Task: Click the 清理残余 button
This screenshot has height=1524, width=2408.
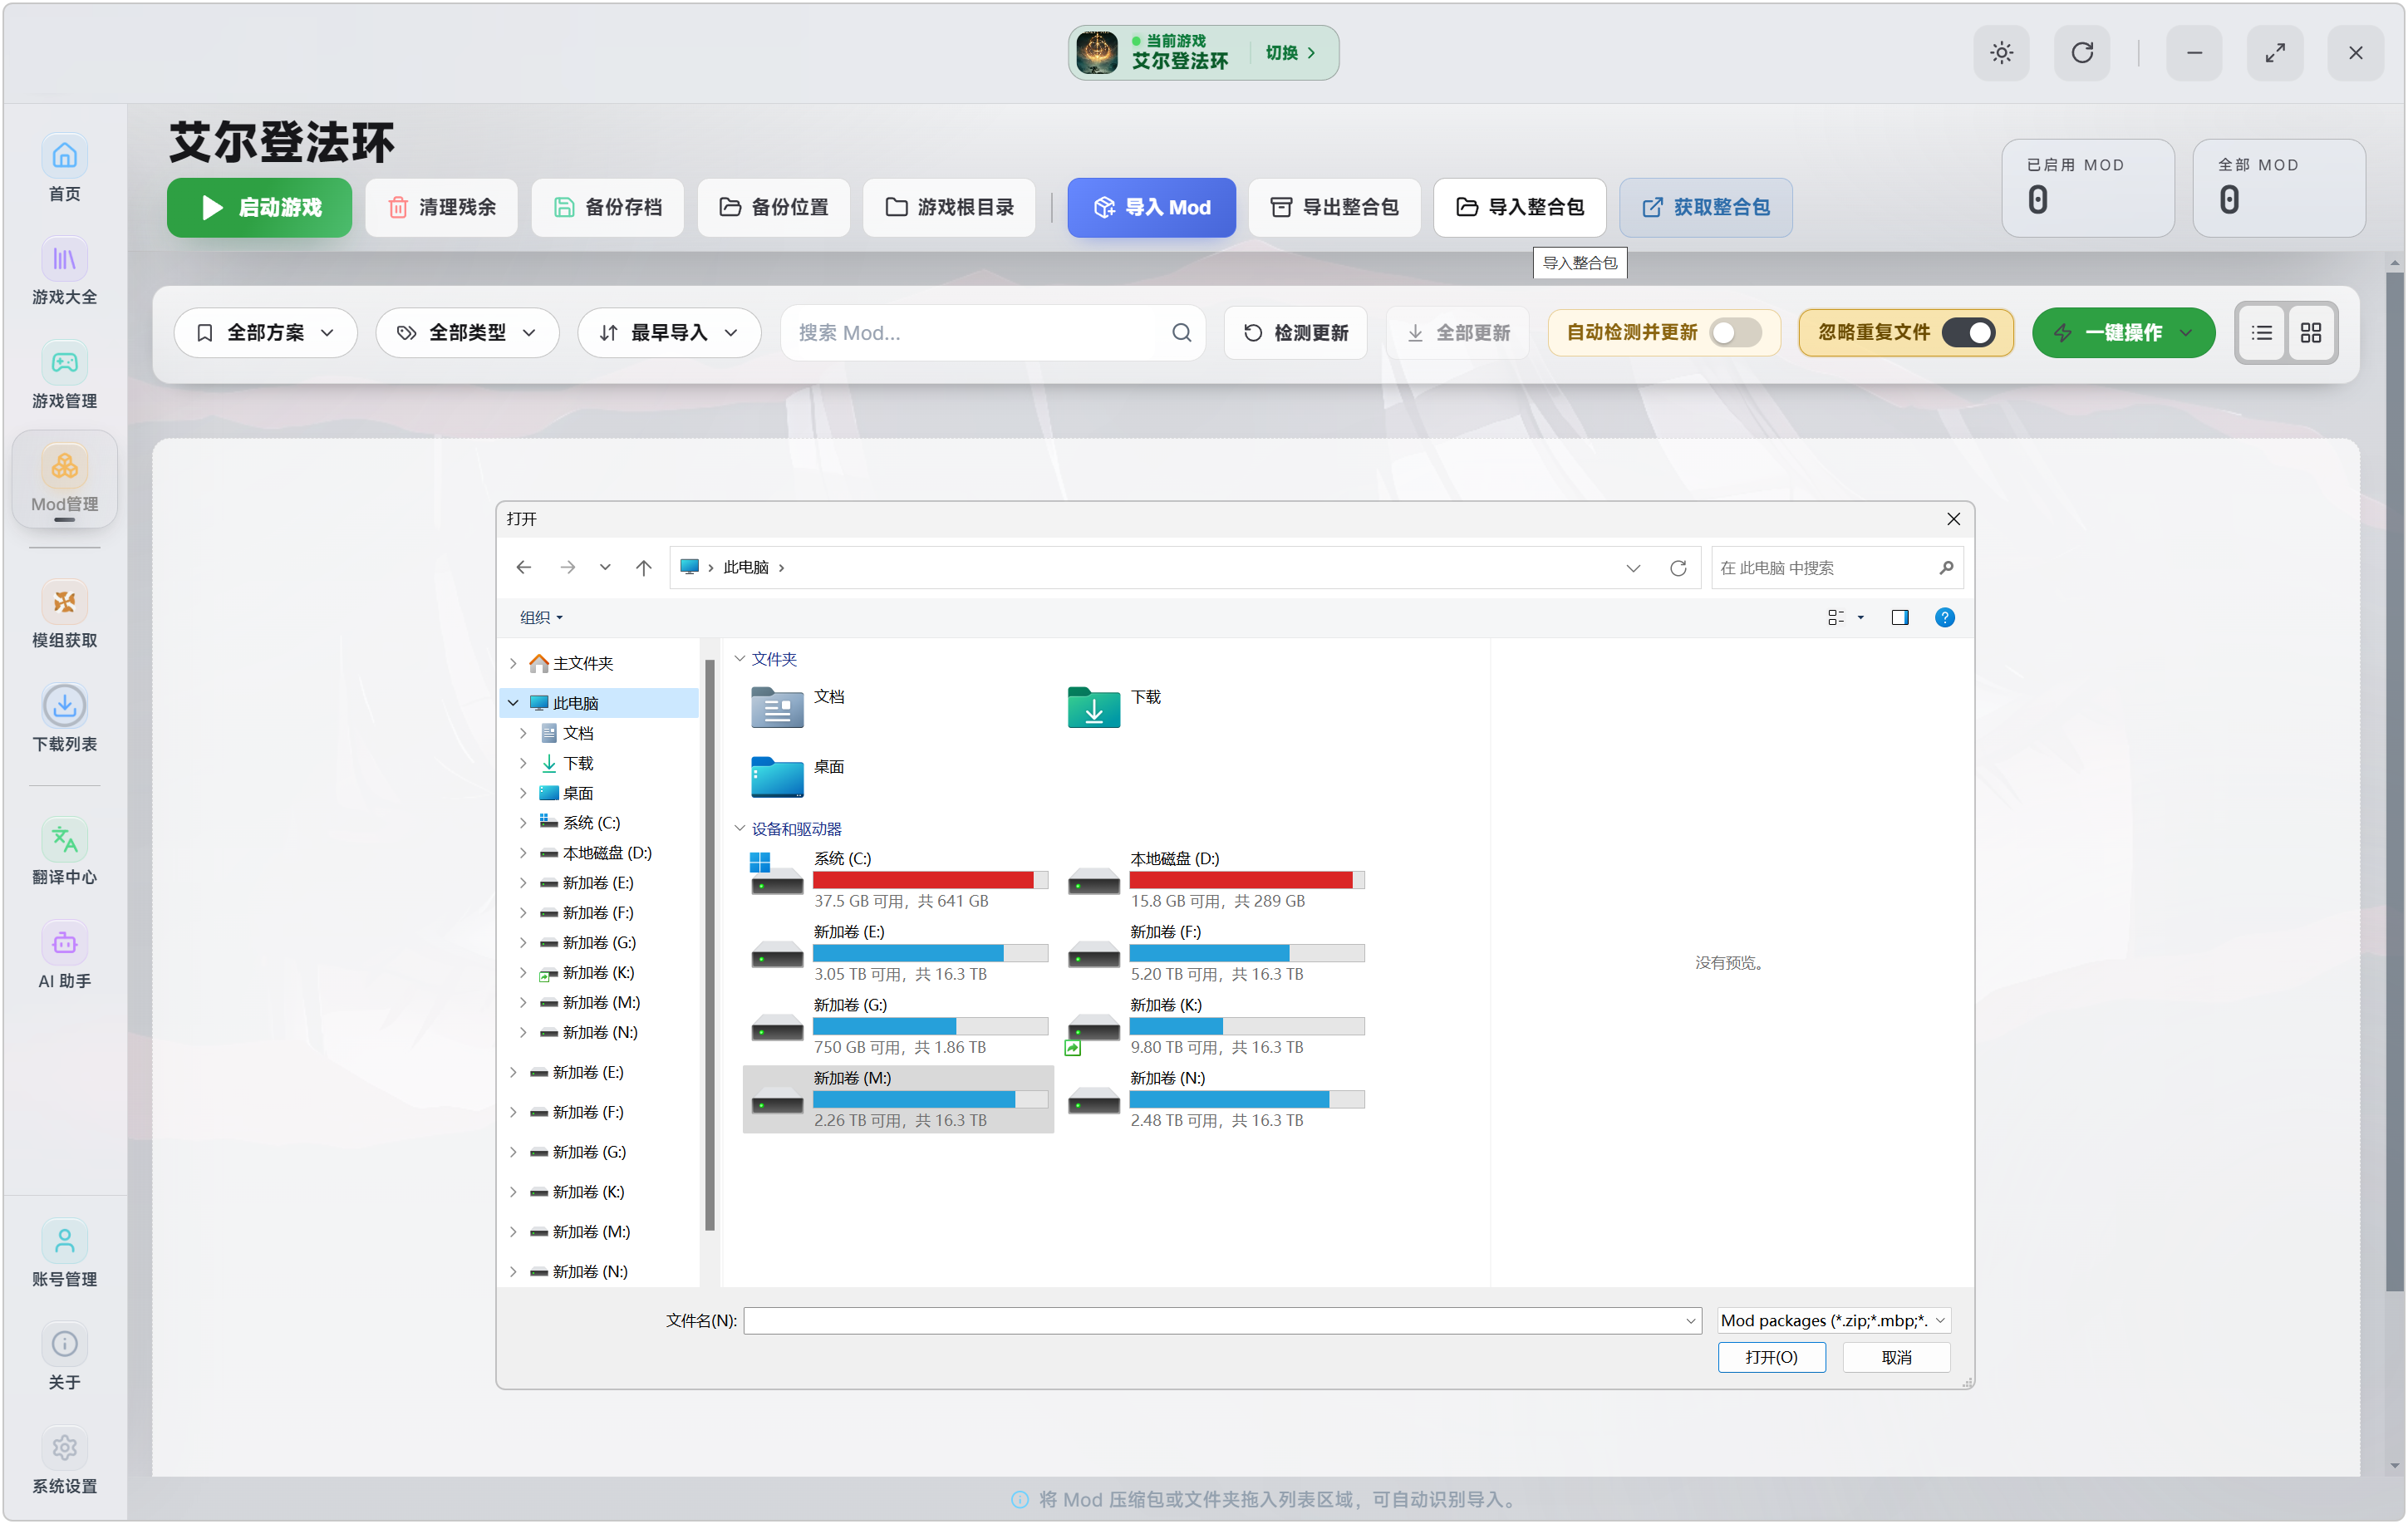Action: coord(441,208)
